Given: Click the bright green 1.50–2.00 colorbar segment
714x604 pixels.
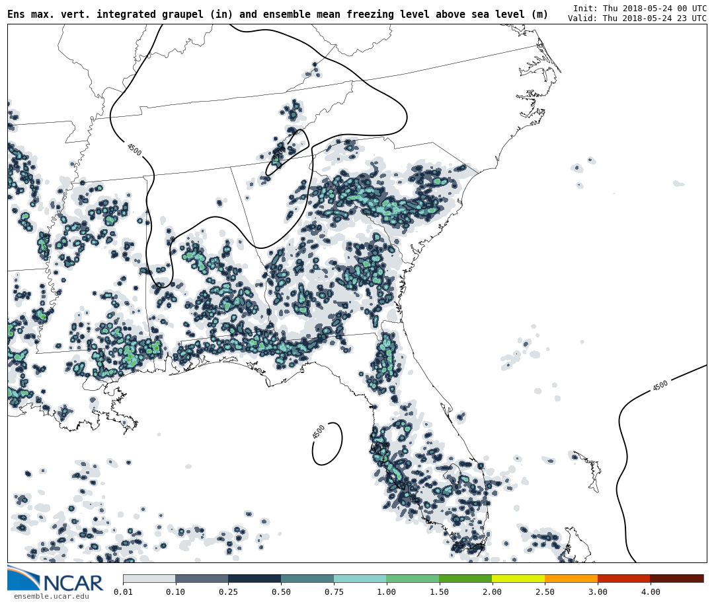Looking at the screenshot, I should 465,578.
